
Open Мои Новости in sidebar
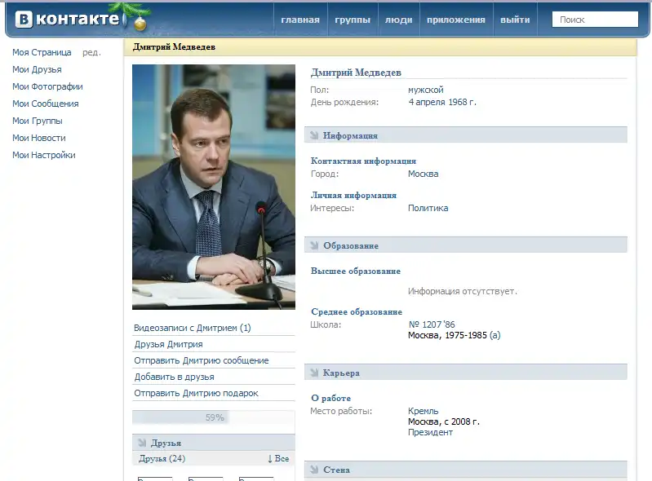(x=39, y=138)
